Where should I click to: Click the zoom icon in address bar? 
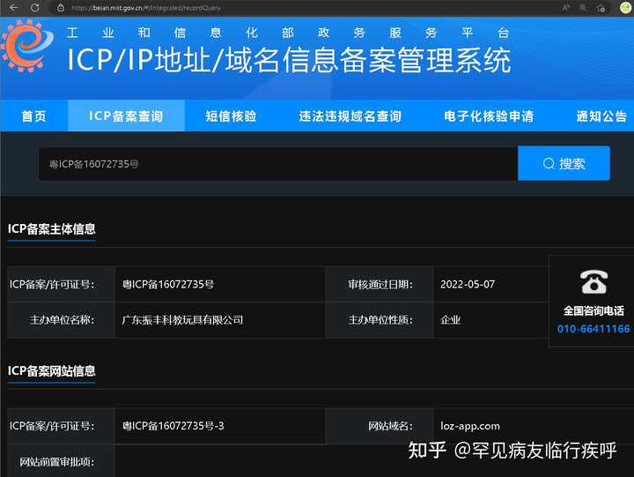click(x=583, y=8)
